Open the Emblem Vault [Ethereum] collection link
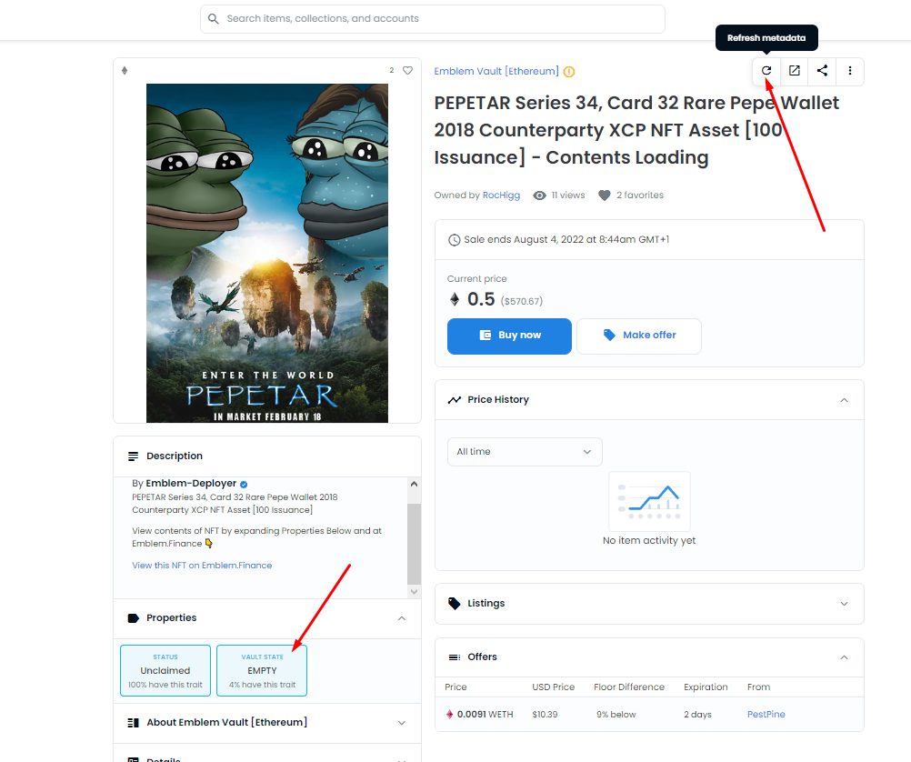911x762 pixels. (496, 71)
